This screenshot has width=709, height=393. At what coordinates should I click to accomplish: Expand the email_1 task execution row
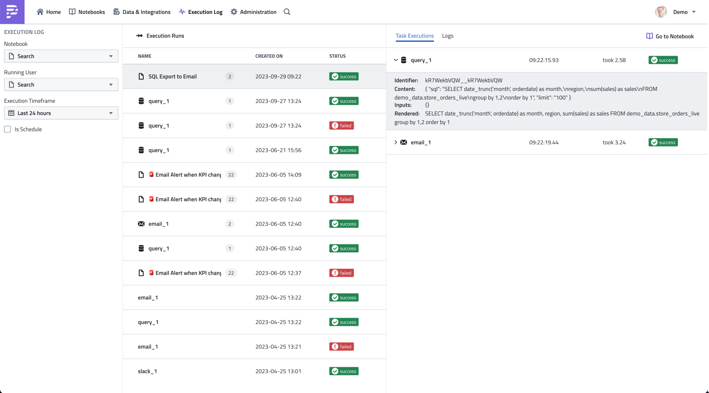point(396,142)
